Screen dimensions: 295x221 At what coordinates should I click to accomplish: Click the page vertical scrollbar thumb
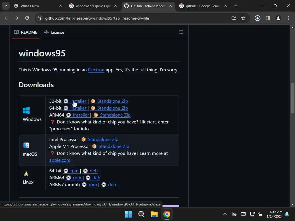coord(292,98)
